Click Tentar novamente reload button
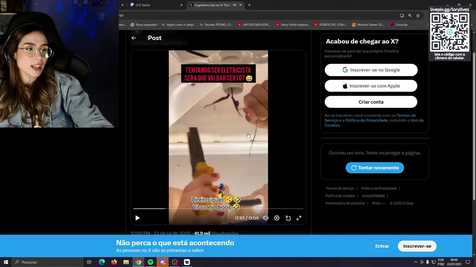The image size is (476, 267). (x=375, y=168)
